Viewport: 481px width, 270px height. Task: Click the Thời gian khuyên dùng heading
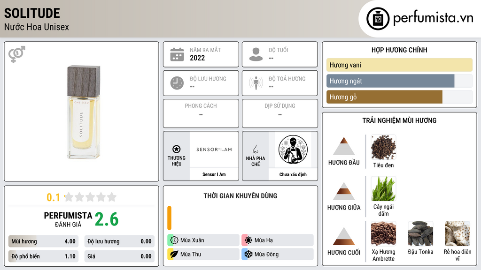pyautogui.click(x=240, y=195)
